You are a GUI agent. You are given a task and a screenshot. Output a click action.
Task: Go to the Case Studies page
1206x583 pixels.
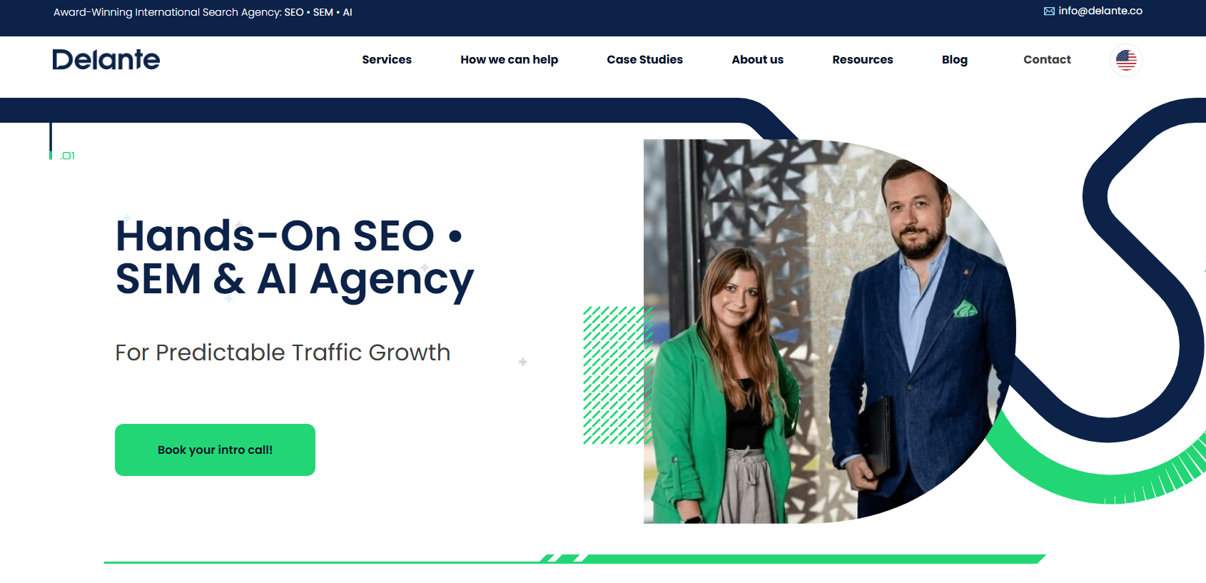[x=645, y=60]
